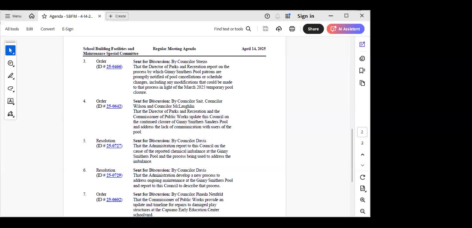Open the Bookmarks panel icon

pos(362,70)
